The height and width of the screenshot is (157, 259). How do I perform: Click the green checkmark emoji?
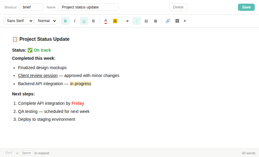[x=30, y=50]
